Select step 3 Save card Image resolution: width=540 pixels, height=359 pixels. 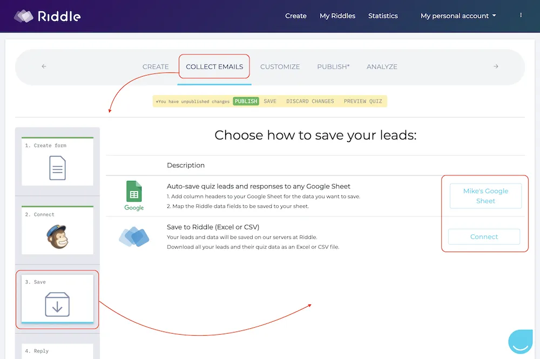click(x=58, y=299)
